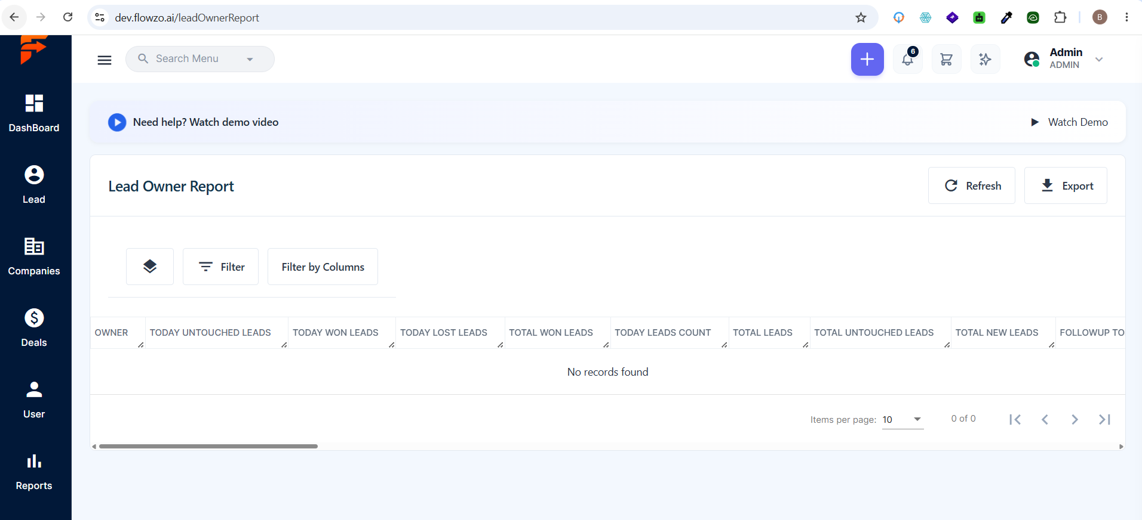Click the eyedropper extension icon
The width and height of the screenshot is (1142, 520).
(x=1006, y=17)
